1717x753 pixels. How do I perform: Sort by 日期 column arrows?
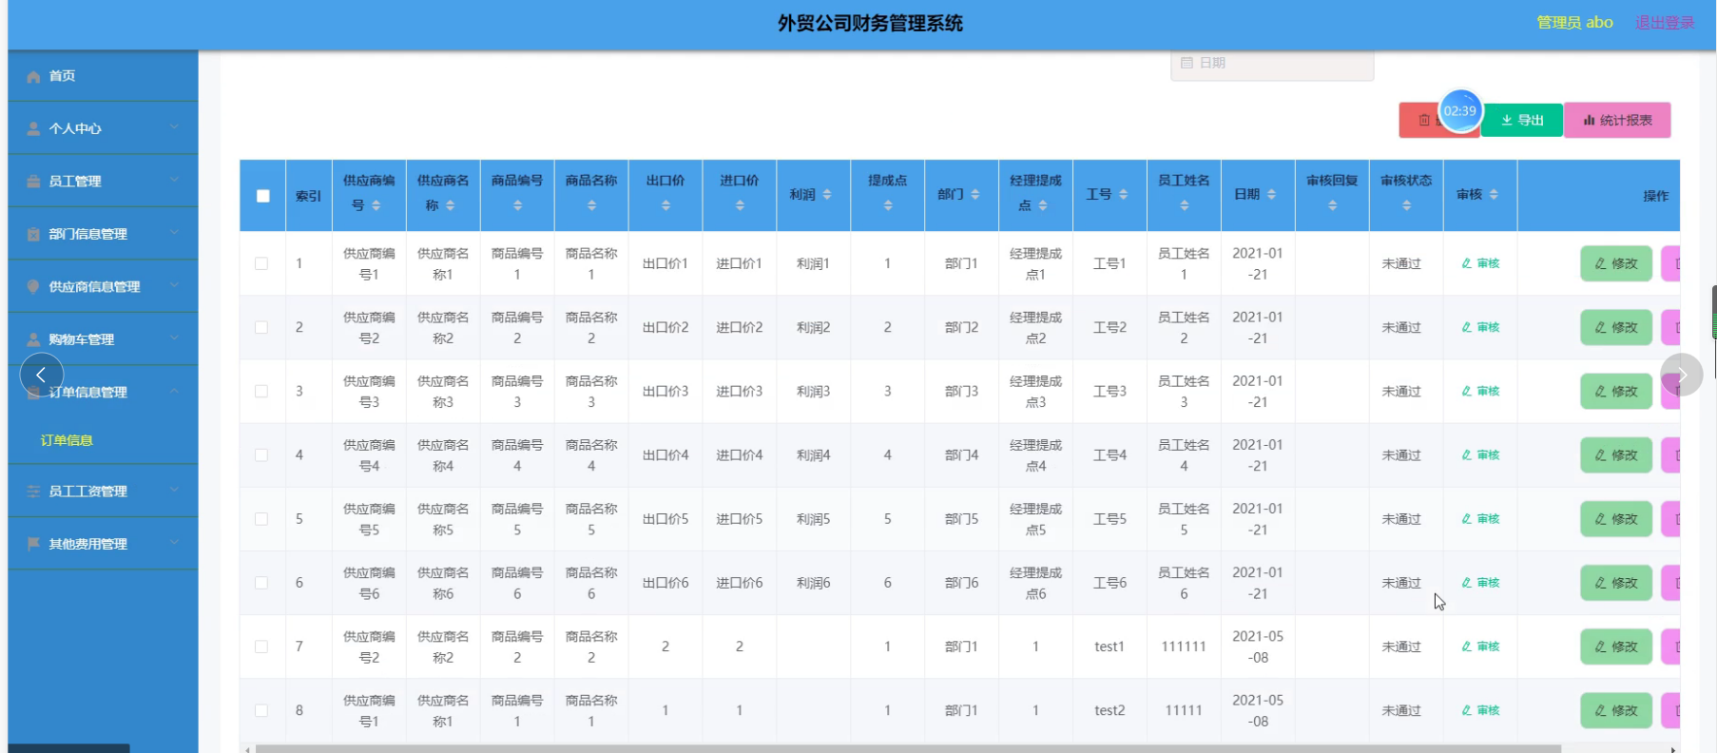pos(1272,194)
